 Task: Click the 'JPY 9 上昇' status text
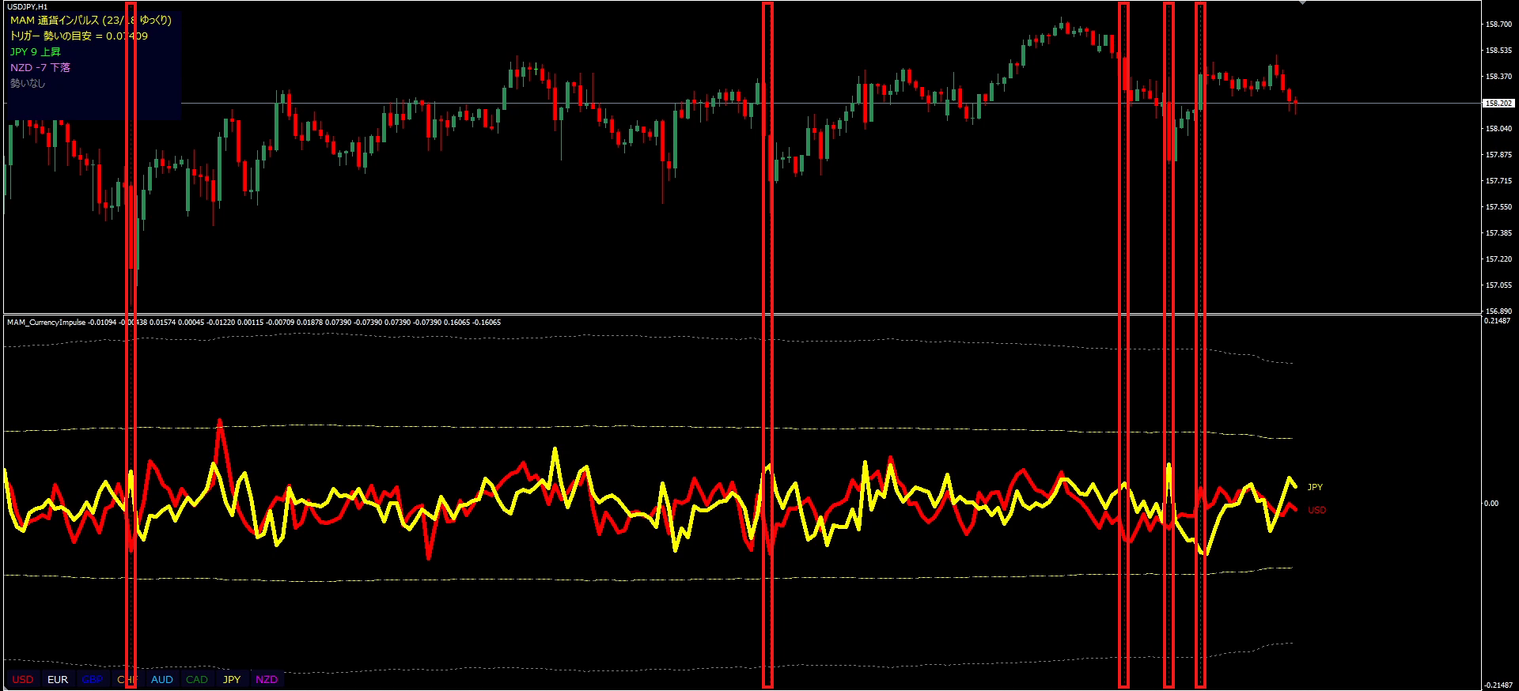[36, 51]
